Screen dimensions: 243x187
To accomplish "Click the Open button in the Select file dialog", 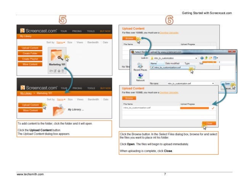I will coord(227,83).
